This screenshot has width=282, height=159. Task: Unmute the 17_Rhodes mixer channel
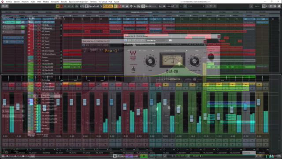pyautogui.click(x=259, y=84)
